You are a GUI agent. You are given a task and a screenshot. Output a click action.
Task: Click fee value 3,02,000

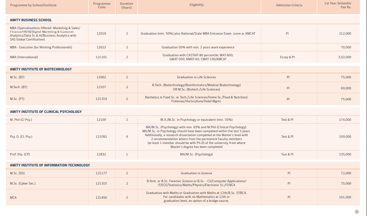pos(345,57)
